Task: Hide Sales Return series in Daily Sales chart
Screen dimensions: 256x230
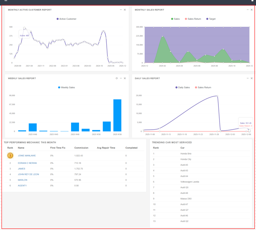Action: tap(202, 87)
